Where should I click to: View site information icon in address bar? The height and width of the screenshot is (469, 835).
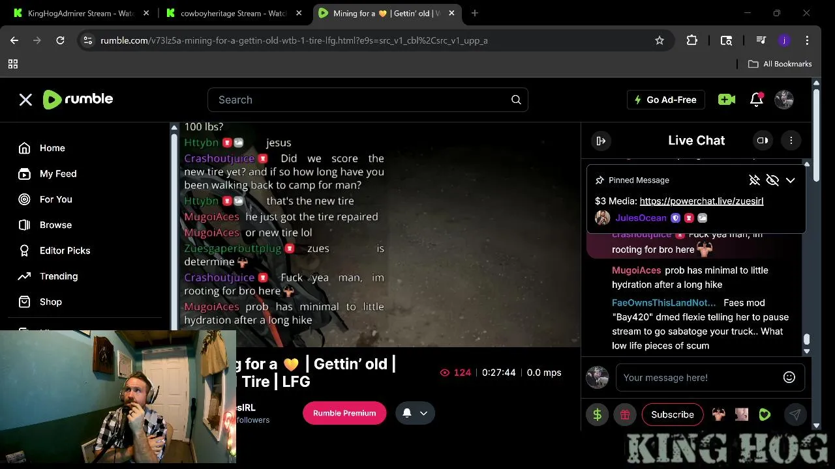pyautogui.click(x=88, y=40)
